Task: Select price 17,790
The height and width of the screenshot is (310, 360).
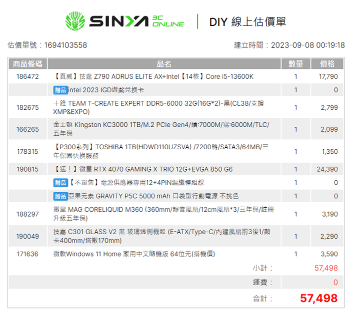Action: click(x=328, y=76)
